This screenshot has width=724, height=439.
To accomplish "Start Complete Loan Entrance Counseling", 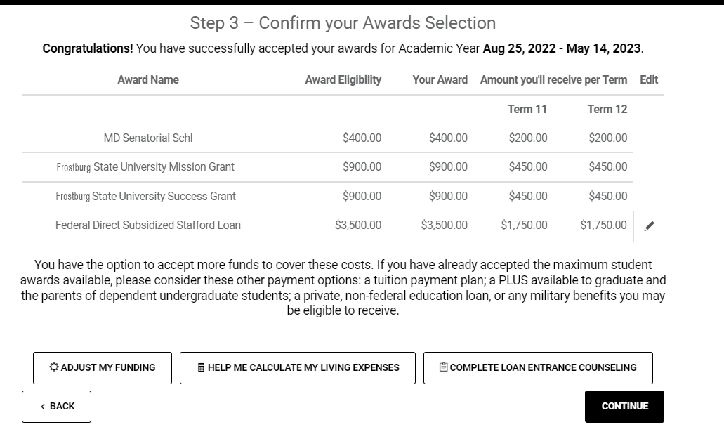I will [538, 367].
